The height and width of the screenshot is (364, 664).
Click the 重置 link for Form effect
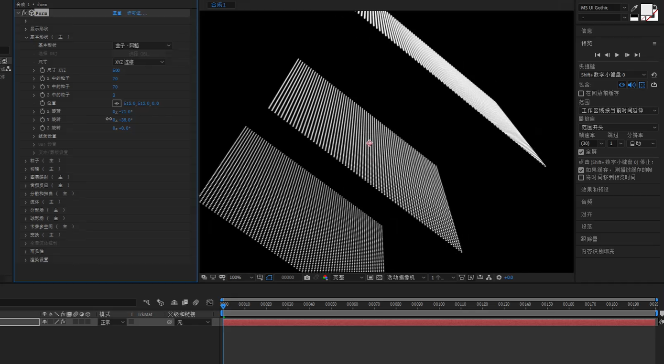point(117,13)
